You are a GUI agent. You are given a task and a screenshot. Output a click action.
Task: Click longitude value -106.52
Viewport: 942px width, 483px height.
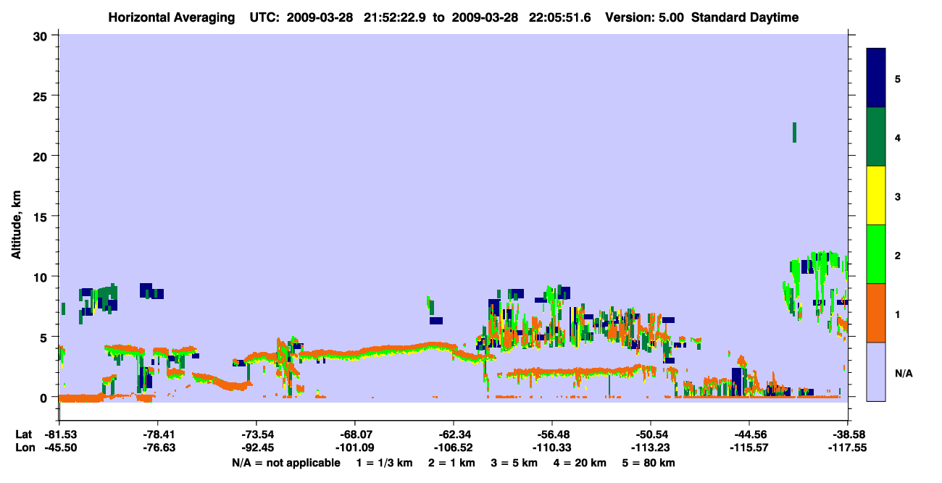tap(454, 448)
